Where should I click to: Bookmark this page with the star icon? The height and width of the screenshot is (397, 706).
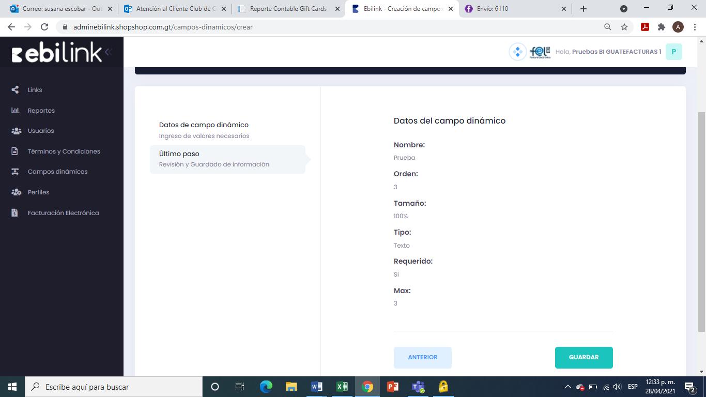click(x=624, y=27)
